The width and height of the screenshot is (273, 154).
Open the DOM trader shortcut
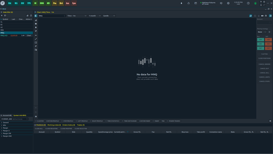[42, 3]
